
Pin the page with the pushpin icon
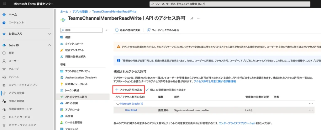click(192, 18)
